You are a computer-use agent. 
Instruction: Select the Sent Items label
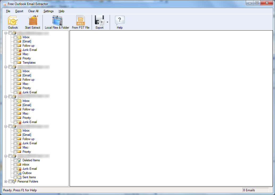click(x=29, y=177)
